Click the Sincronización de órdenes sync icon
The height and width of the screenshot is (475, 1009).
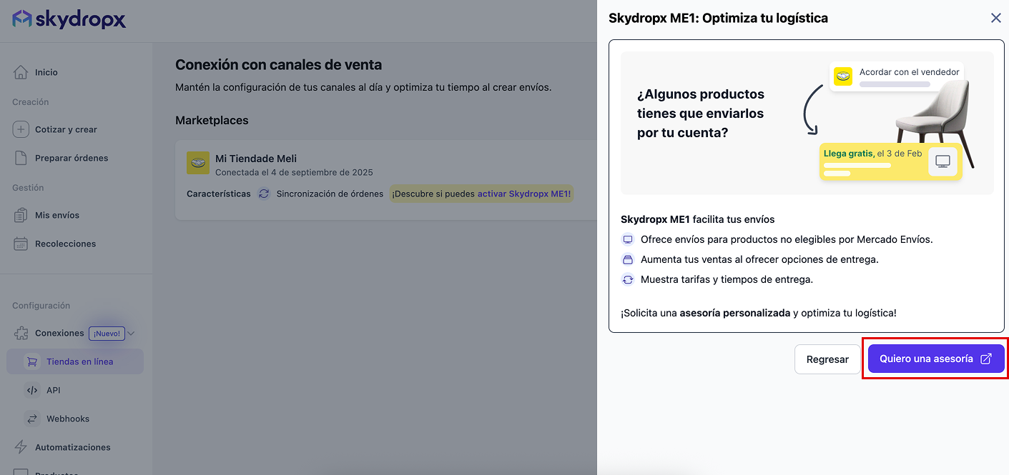tap(264, 194)
